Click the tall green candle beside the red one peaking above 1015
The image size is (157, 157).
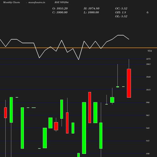click(84, 128)
